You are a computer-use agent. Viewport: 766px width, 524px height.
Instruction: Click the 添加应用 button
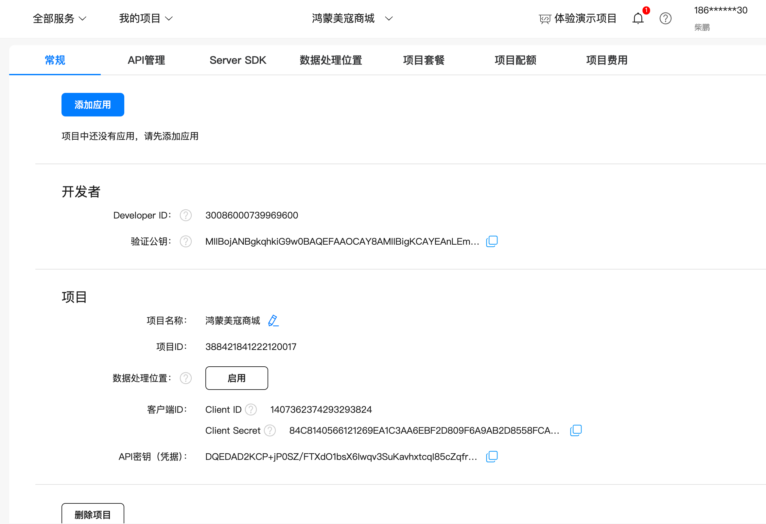coord(93,105)
